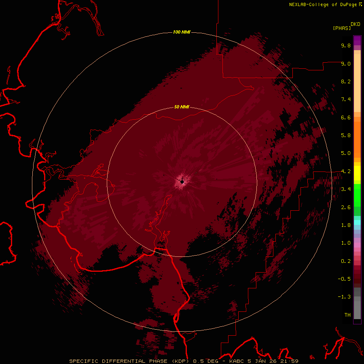Click the -1.3 legend value

coord(344,297)
